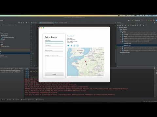The height and width of the screenshot is (117, 157).
Task: Expand the clean plugin node
Action: click(121, 33)
